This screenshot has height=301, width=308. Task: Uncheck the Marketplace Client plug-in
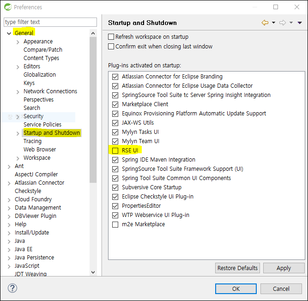click(x=115, y=104)
